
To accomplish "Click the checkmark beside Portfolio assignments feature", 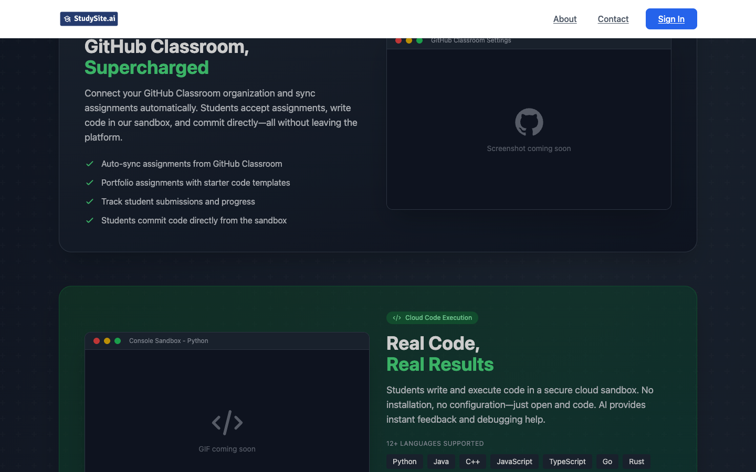I will (x=89, y=183).
